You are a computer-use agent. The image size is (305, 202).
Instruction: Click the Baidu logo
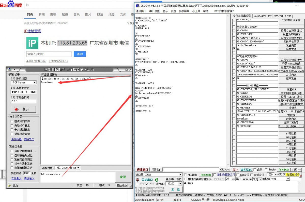pyautogui.click(x=11, y=5)
